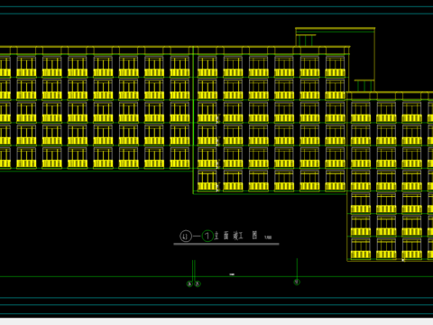
Task: Select the bottom-left window of the middle building section
Action: point(207,181)
